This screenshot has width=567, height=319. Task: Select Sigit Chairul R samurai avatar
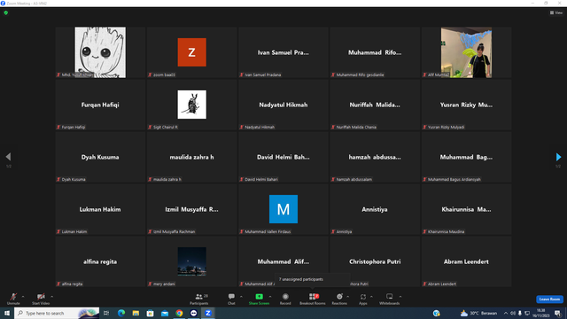(191, 105)
